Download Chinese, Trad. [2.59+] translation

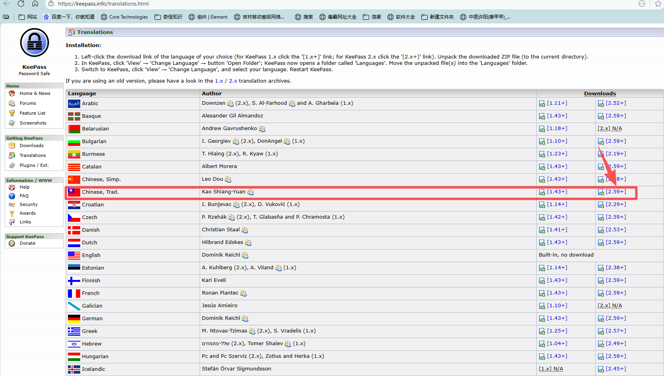tap(616, 192)
